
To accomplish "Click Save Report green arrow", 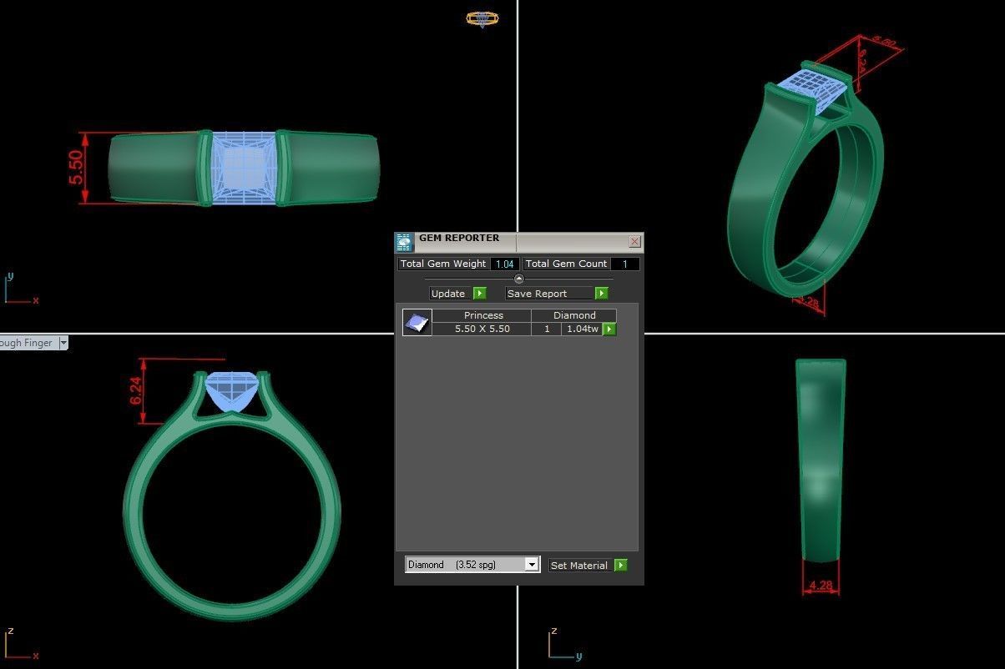I will [x=602, y=294].
